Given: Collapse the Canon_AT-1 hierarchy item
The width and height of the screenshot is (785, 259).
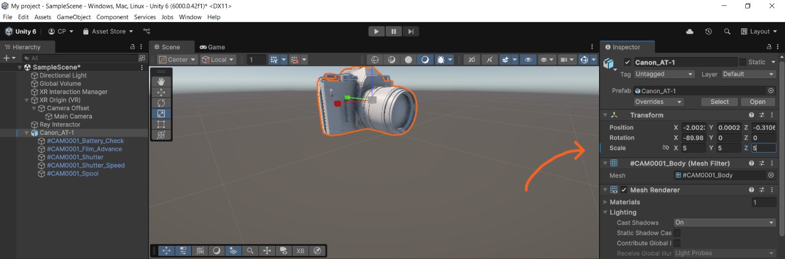Looking at the screenshot, I should pos(26,133).
